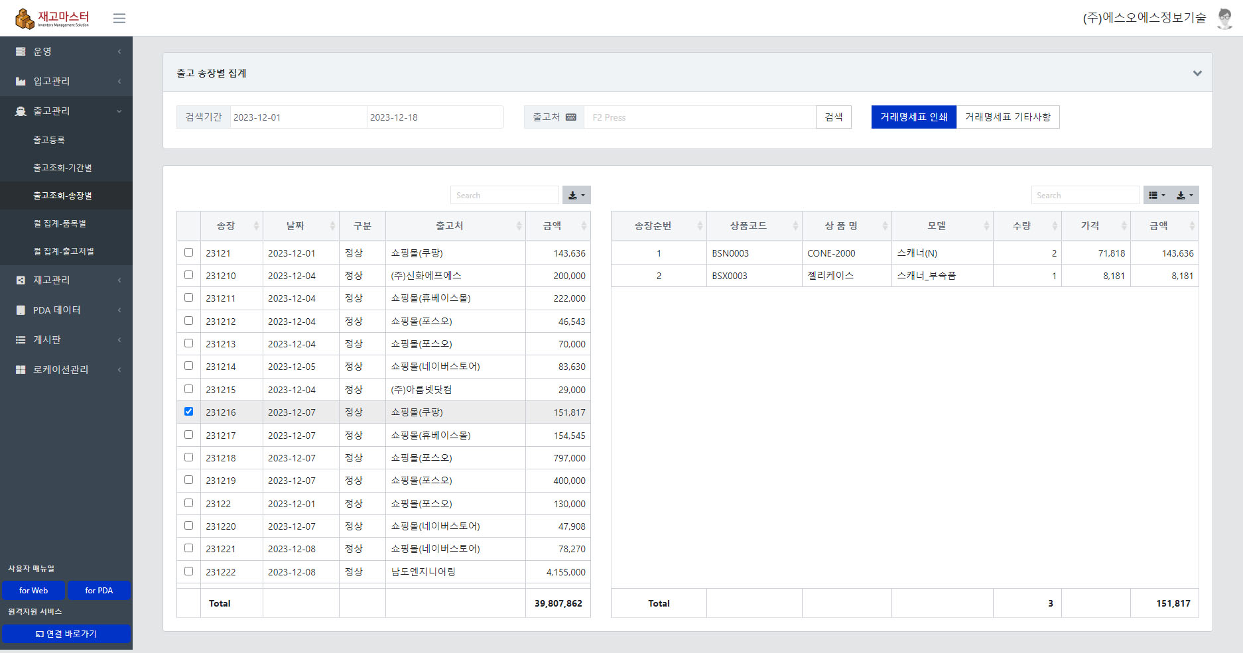
Task: Sort left table by 금액 column
Action: (558, 226)
